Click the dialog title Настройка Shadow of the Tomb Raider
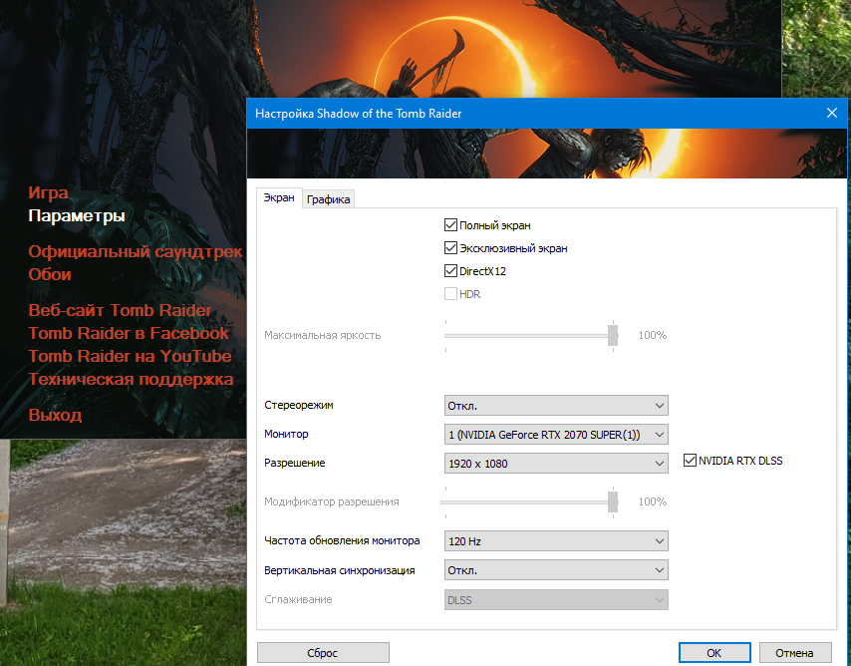The width and height of the screenshot is (851, 666). [x=358, y=114]
